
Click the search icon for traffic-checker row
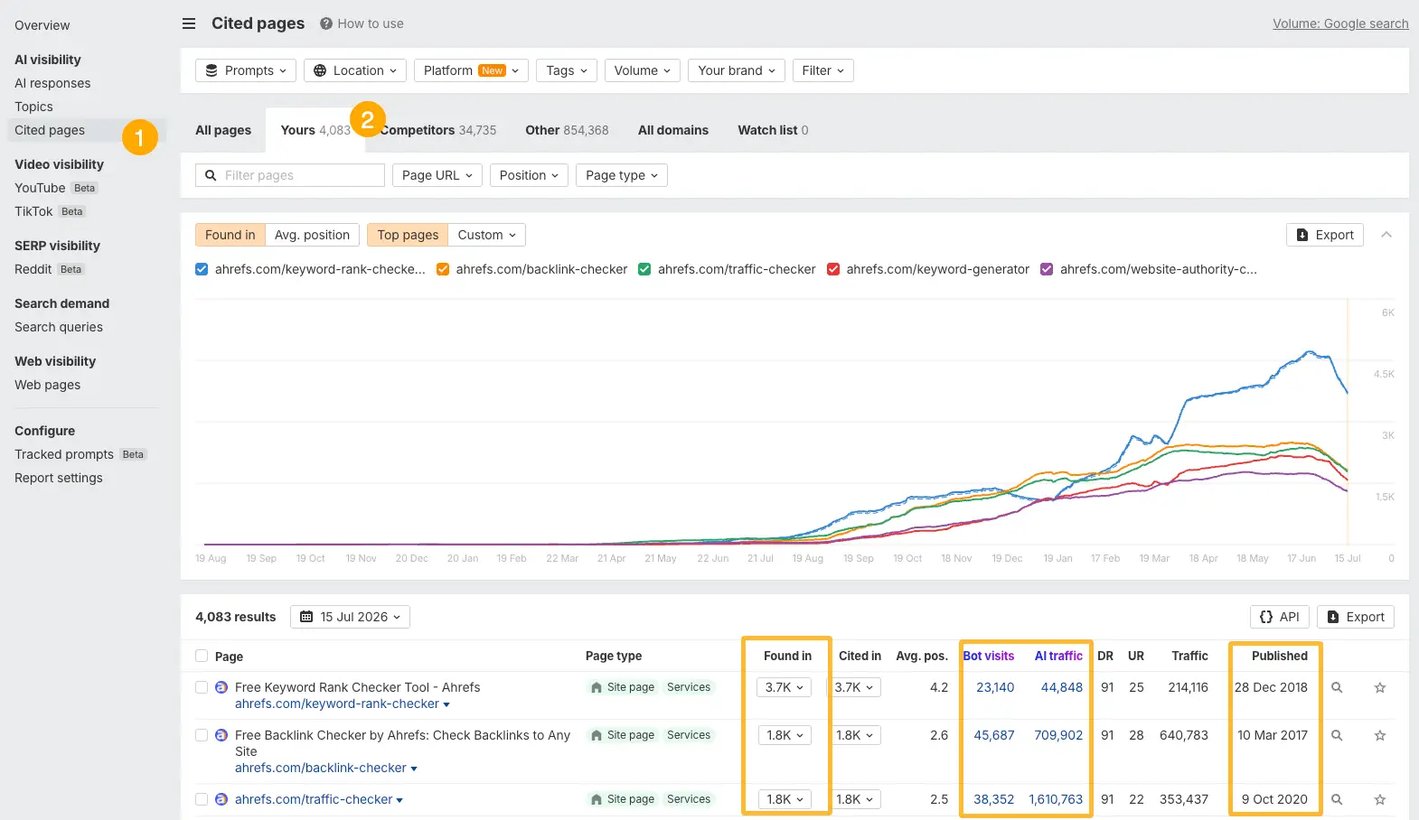click(1337, 800)
